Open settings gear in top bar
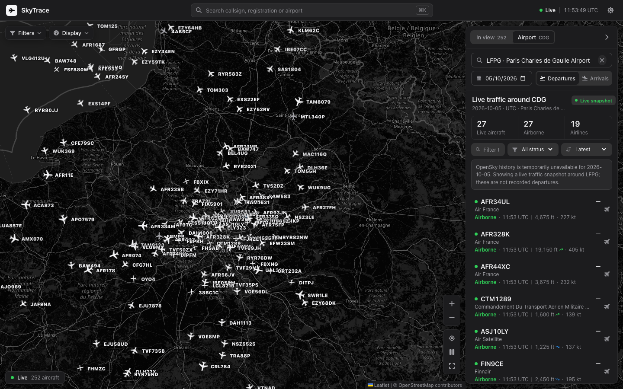623x389 pixels. pos(610,10)
